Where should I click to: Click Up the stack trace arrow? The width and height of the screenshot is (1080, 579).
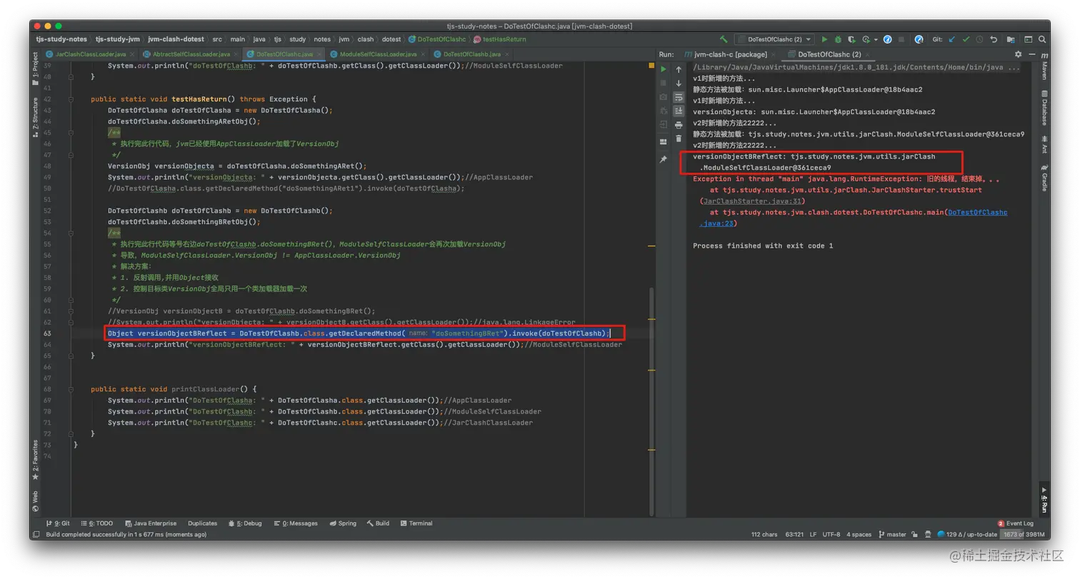679,69
